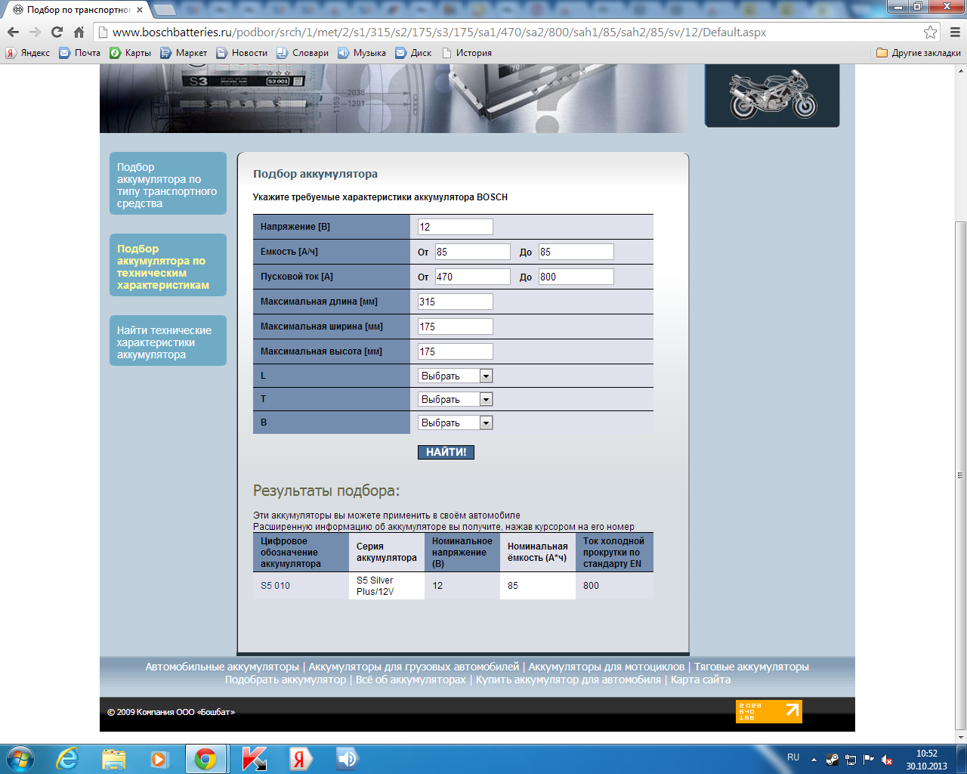
Task: Click the address bar URL
Action: click(439, 33)
